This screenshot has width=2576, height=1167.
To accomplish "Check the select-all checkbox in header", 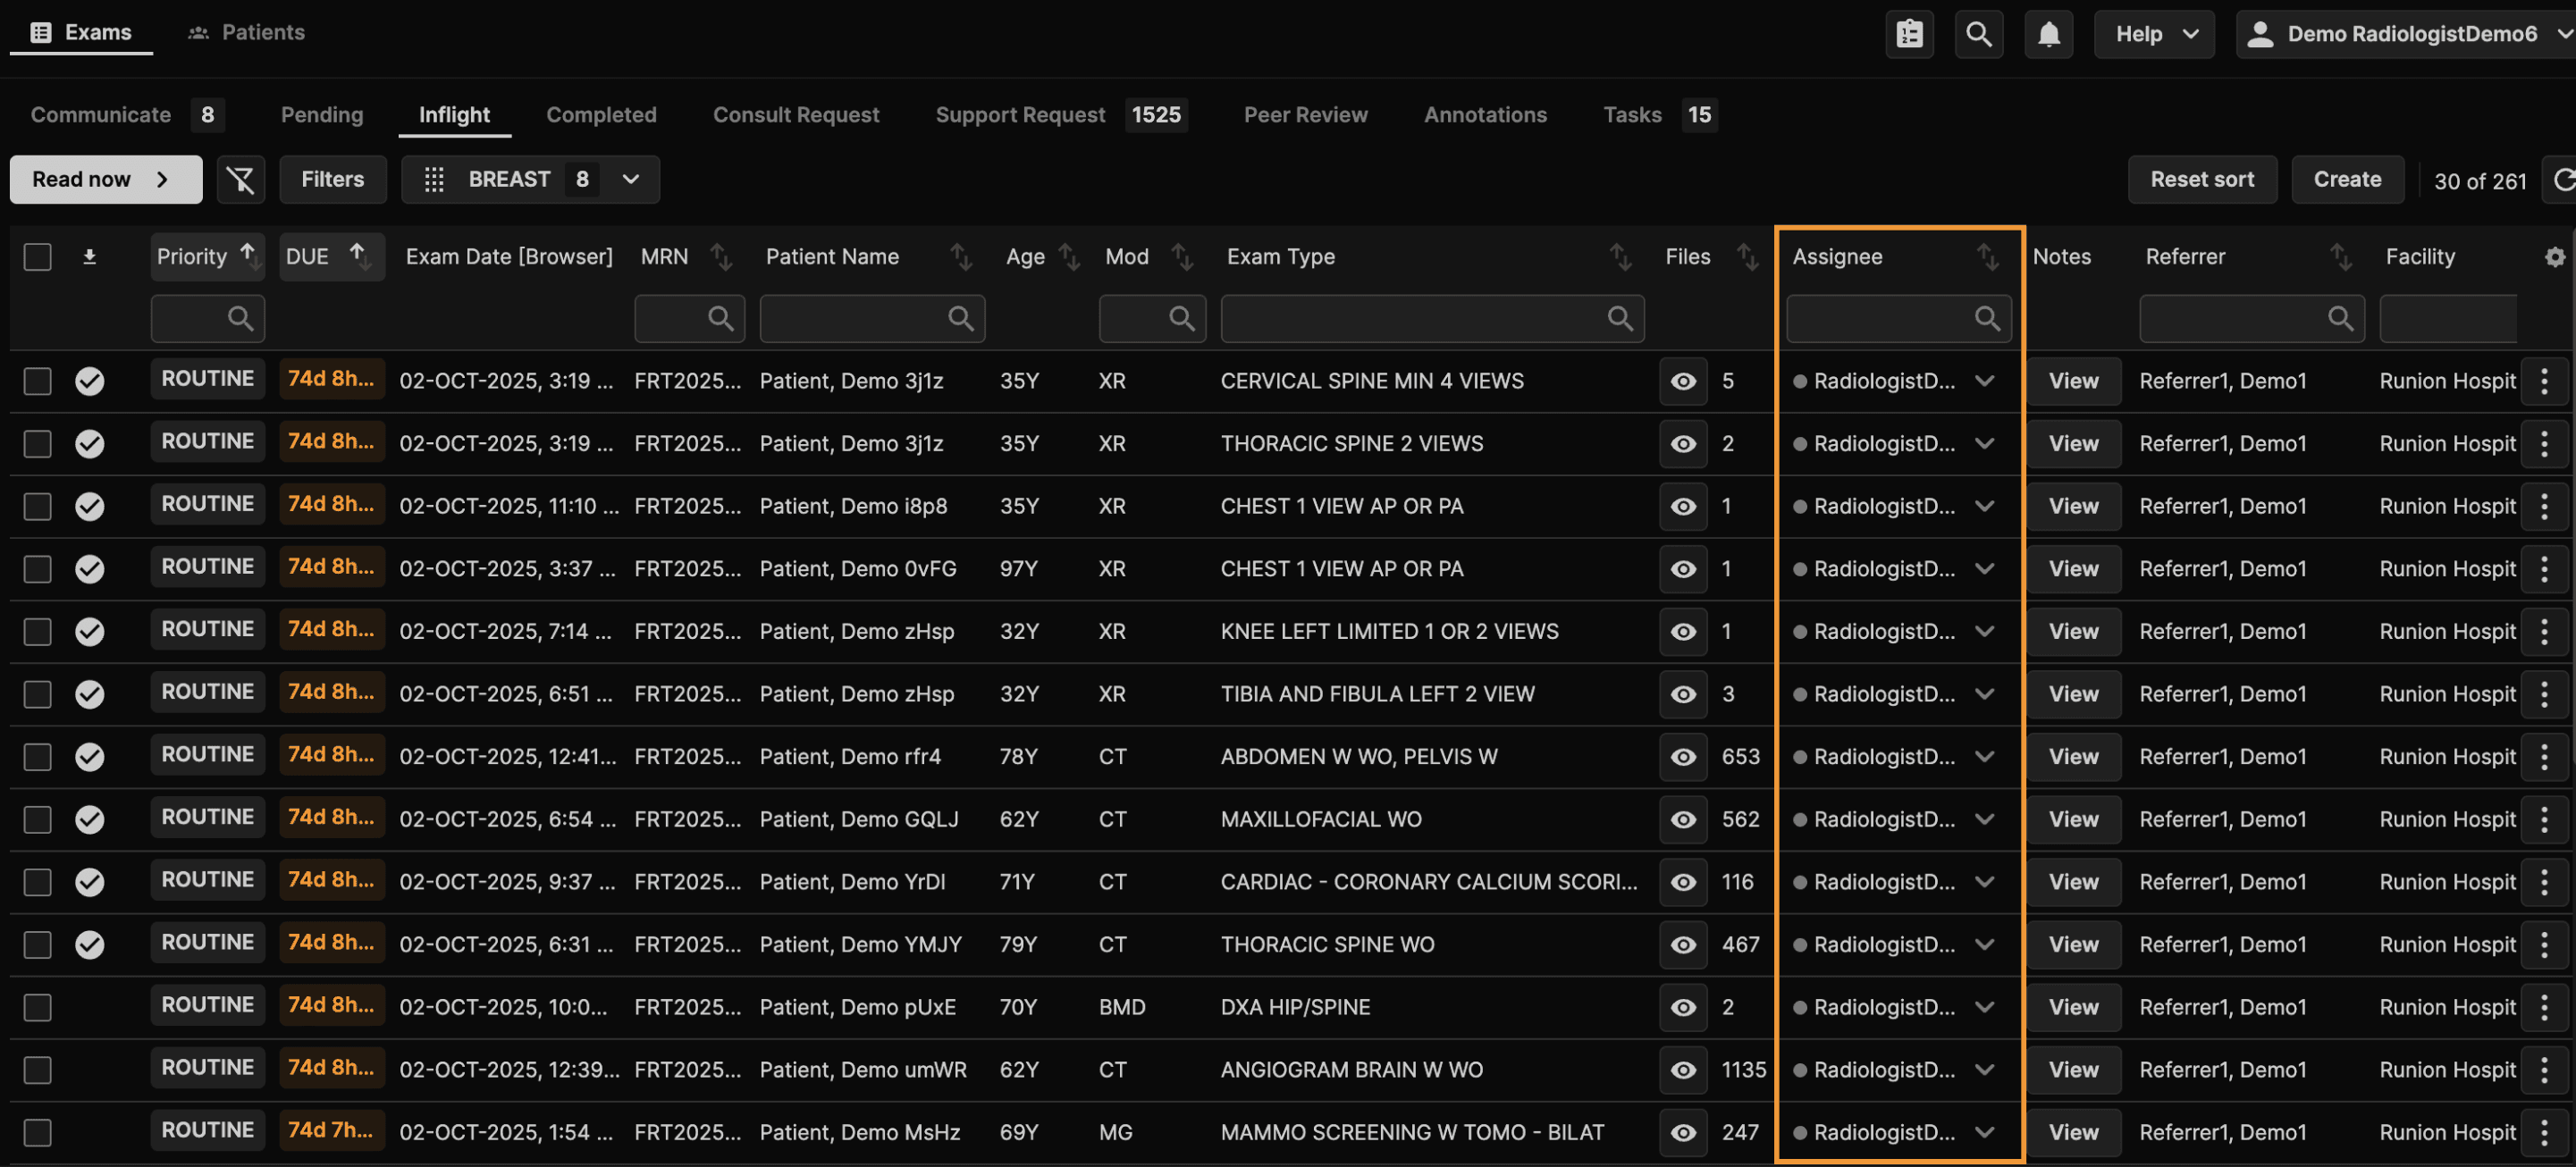I will (x=38, y=257).
